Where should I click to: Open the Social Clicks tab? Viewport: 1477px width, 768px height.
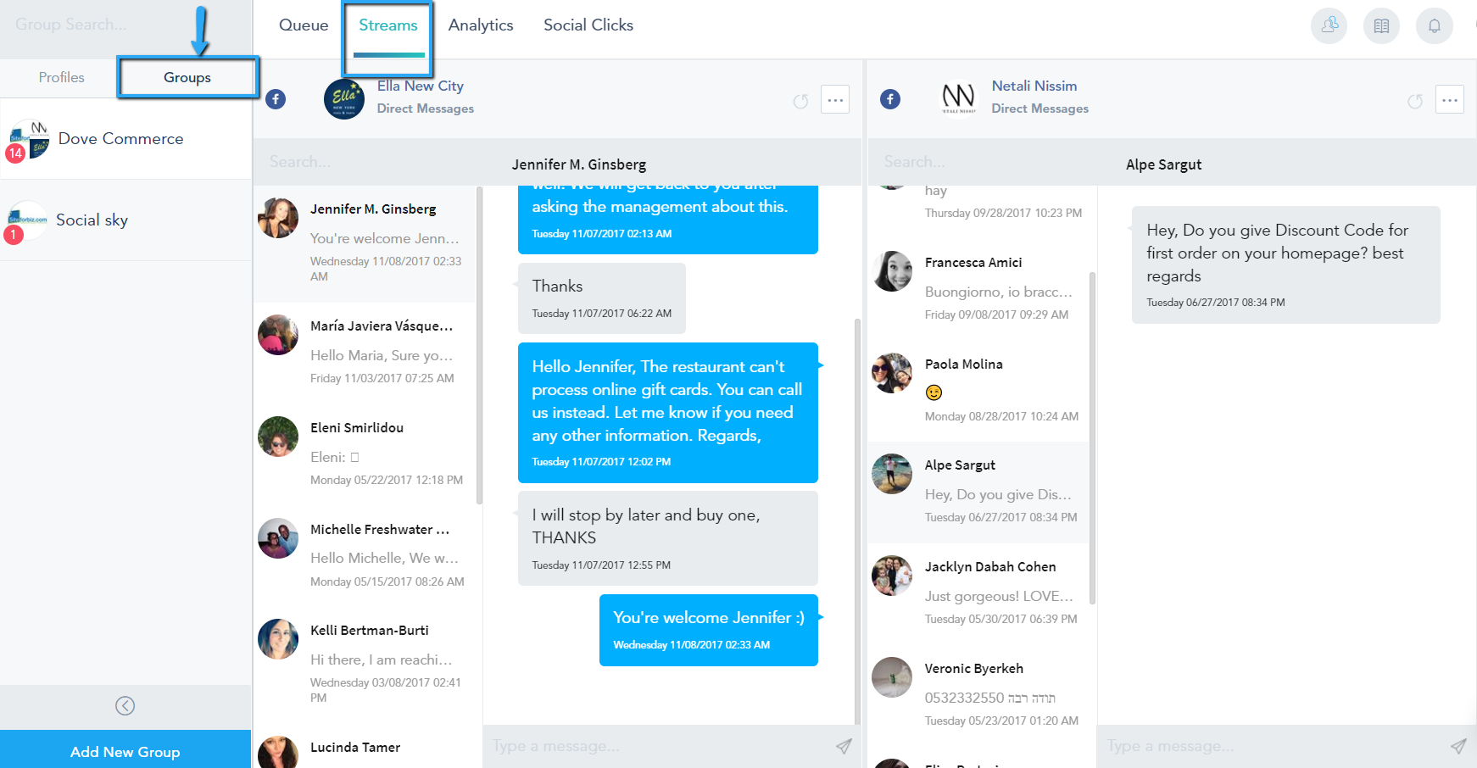point(588,25)
